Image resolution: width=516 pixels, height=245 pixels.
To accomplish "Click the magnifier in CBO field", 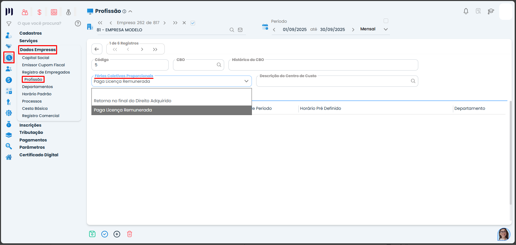I will (219, 65).
